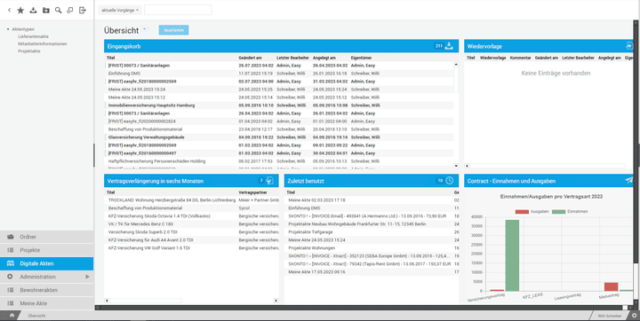This screenshot has height=321, width=640.
Task: Click the 211 count badge in Eingangskorb
Action: (x=439, y=46)
